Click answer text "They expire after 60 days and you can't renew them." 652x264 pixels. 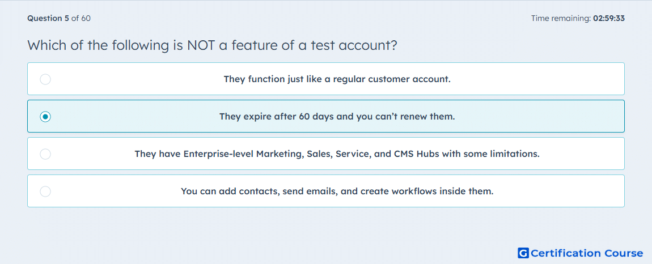coord(337,117)
